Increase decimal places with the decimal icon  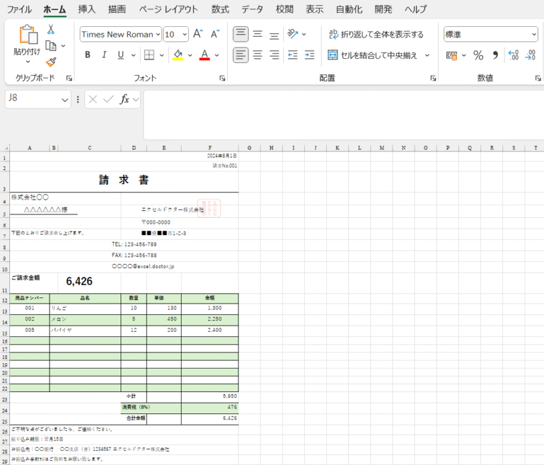click(x=515, y=56)
